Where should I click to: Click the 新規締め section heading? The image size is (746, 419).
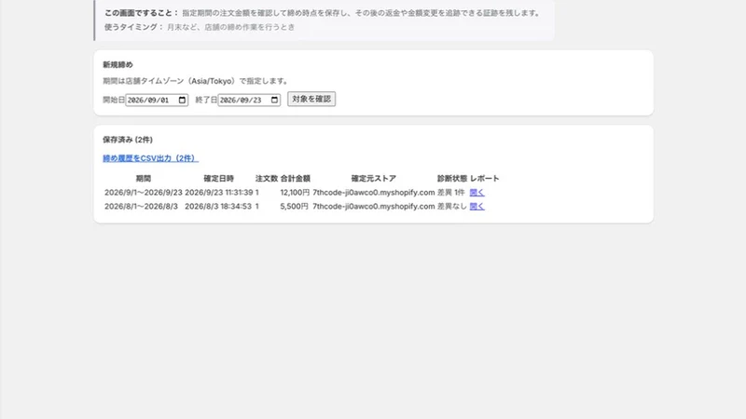tap(118, 64)
